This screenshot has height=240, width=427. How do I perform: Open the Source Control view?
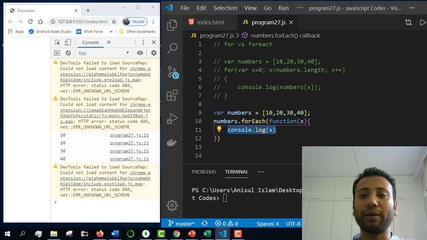coord(173,72)
